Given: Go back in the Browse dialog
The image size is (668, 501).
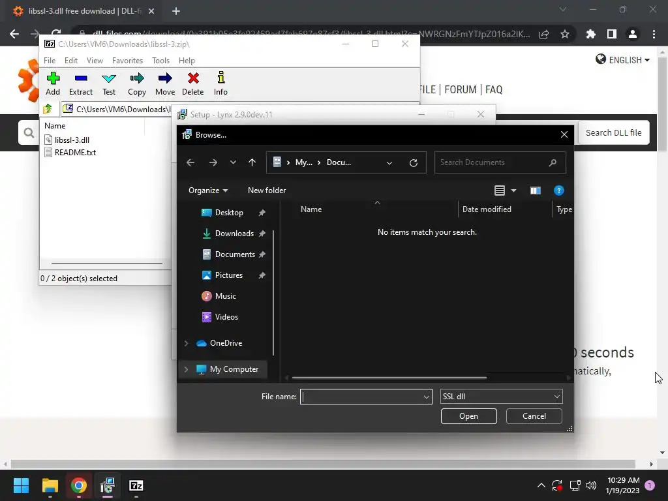Looking at the screenshot, I should (x=190, y=162).
